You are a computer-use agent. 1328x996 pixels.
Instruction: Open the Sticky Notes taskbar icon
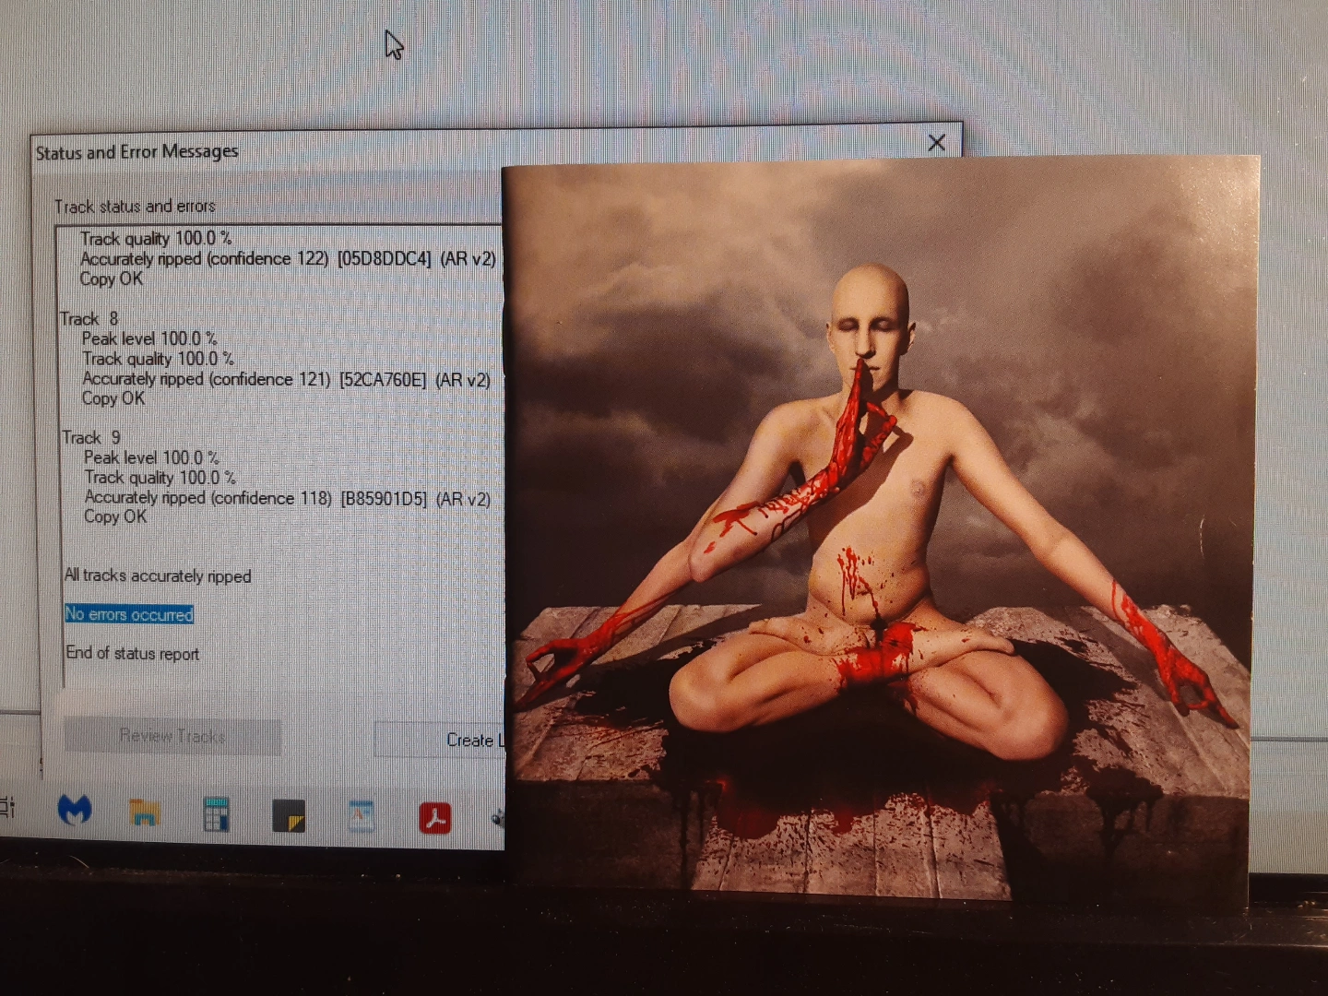pyautogui.click(x=289, y=816)
